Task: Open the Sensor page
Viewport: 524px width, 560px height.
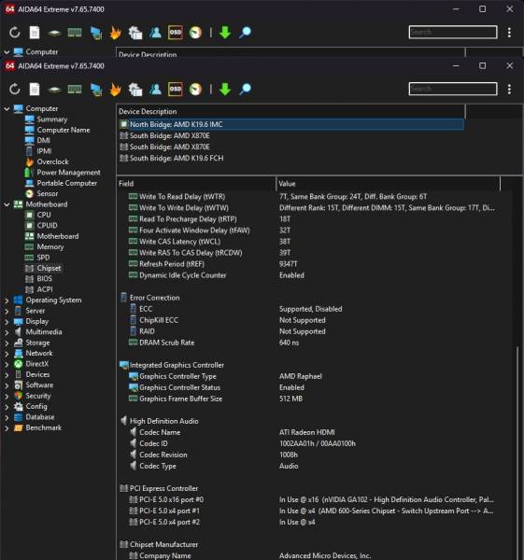Action: [48, 193]
